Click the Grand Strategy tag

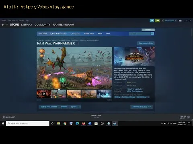tap(142, 97)
